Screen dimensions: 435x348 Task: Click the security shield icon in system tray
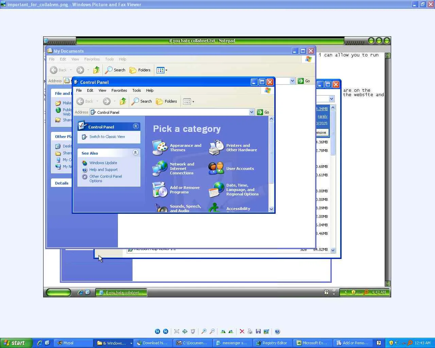(x=391, y=343)
